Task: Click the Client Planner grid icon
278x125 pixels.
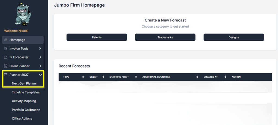Action: 6,66
